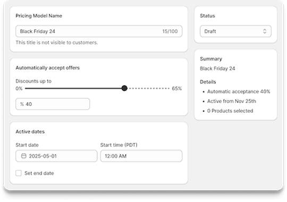Click the Start date field 2025-05-01
The width and height of the screenshot is (287, 202).
56,156
